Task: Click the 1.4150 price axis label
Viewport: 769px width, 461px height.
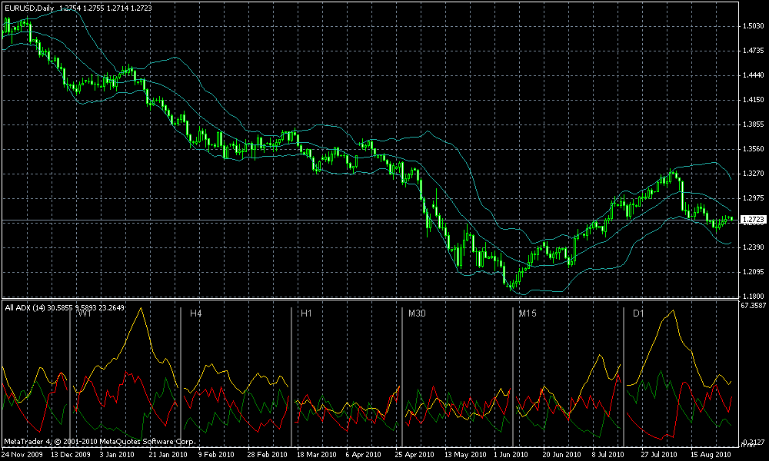Action: click(754, 99)
